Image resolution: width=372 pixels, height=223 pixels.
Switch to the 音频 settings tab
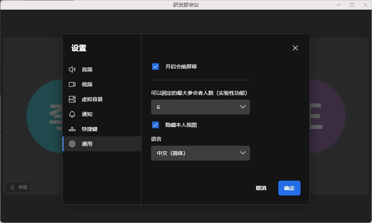point(87,70)
